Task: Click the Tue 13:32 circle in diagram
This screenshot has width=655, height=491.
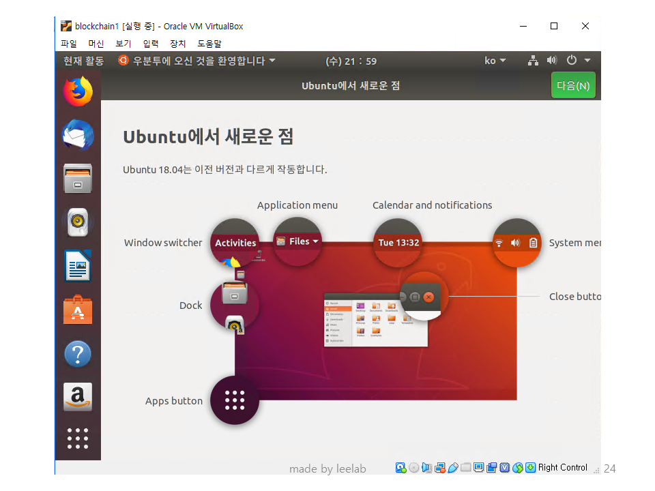Action: pyautogui.click(x=398, y=243)
